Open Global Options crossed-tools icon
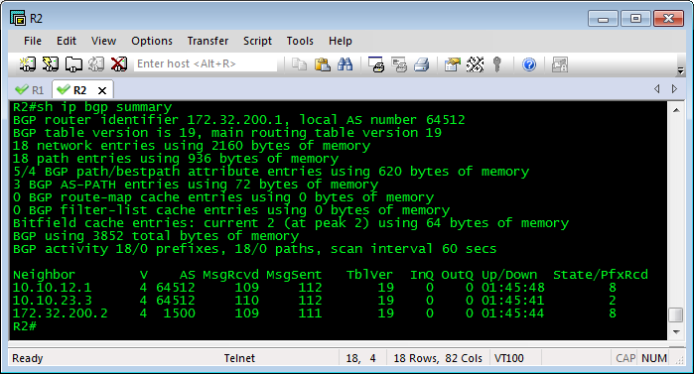 coord(475,64)
